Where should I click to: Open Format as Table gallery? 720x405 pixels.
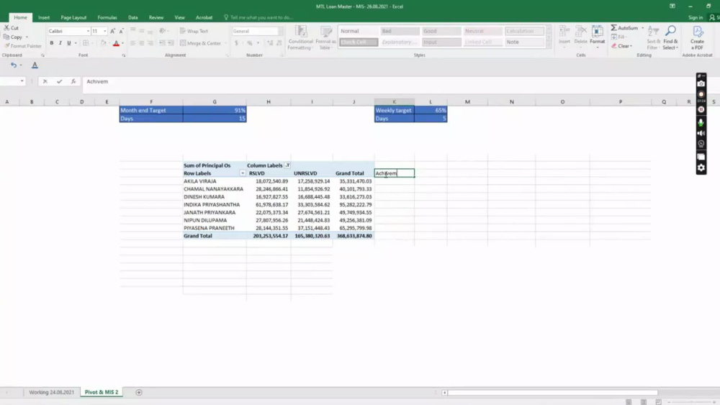tap(325, 38)
